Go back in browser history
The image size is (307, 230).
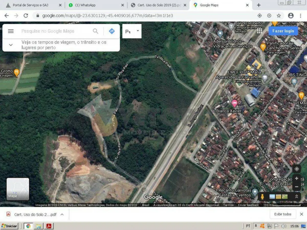pyautogui.click(x=6, y=16)
